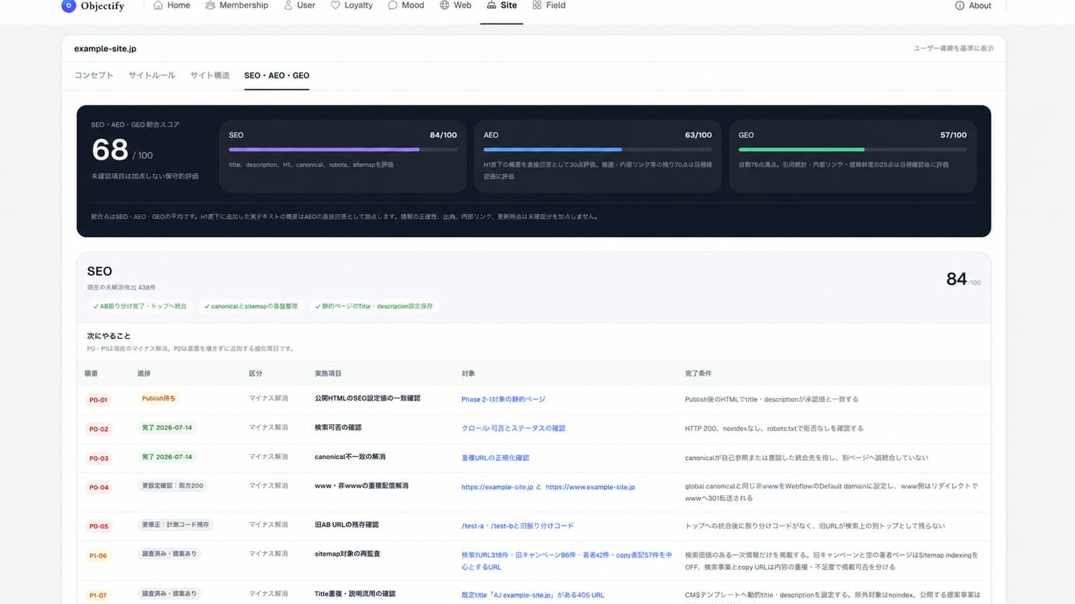Click the User person icon
1075x604 pixels.
288,5
